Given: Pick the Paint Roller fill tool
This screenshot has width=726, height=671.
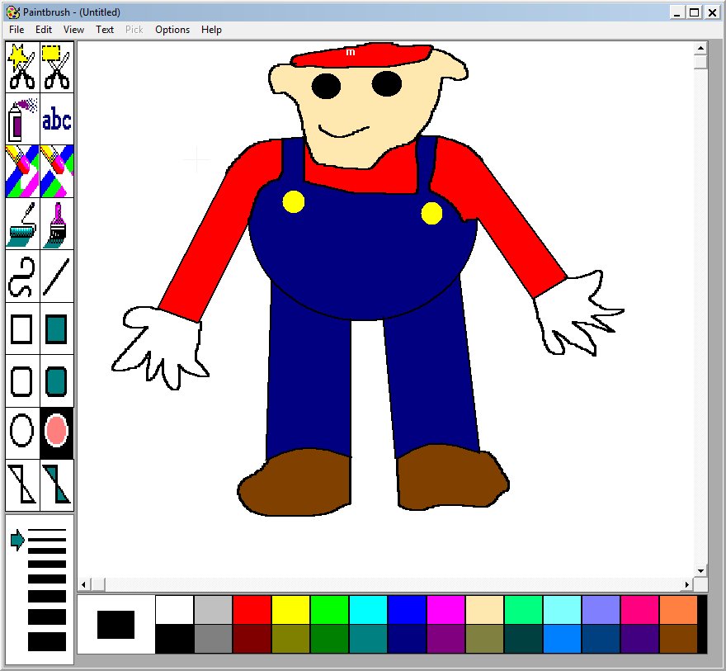Looking at the screenshot, I should [x=22, y=224].
